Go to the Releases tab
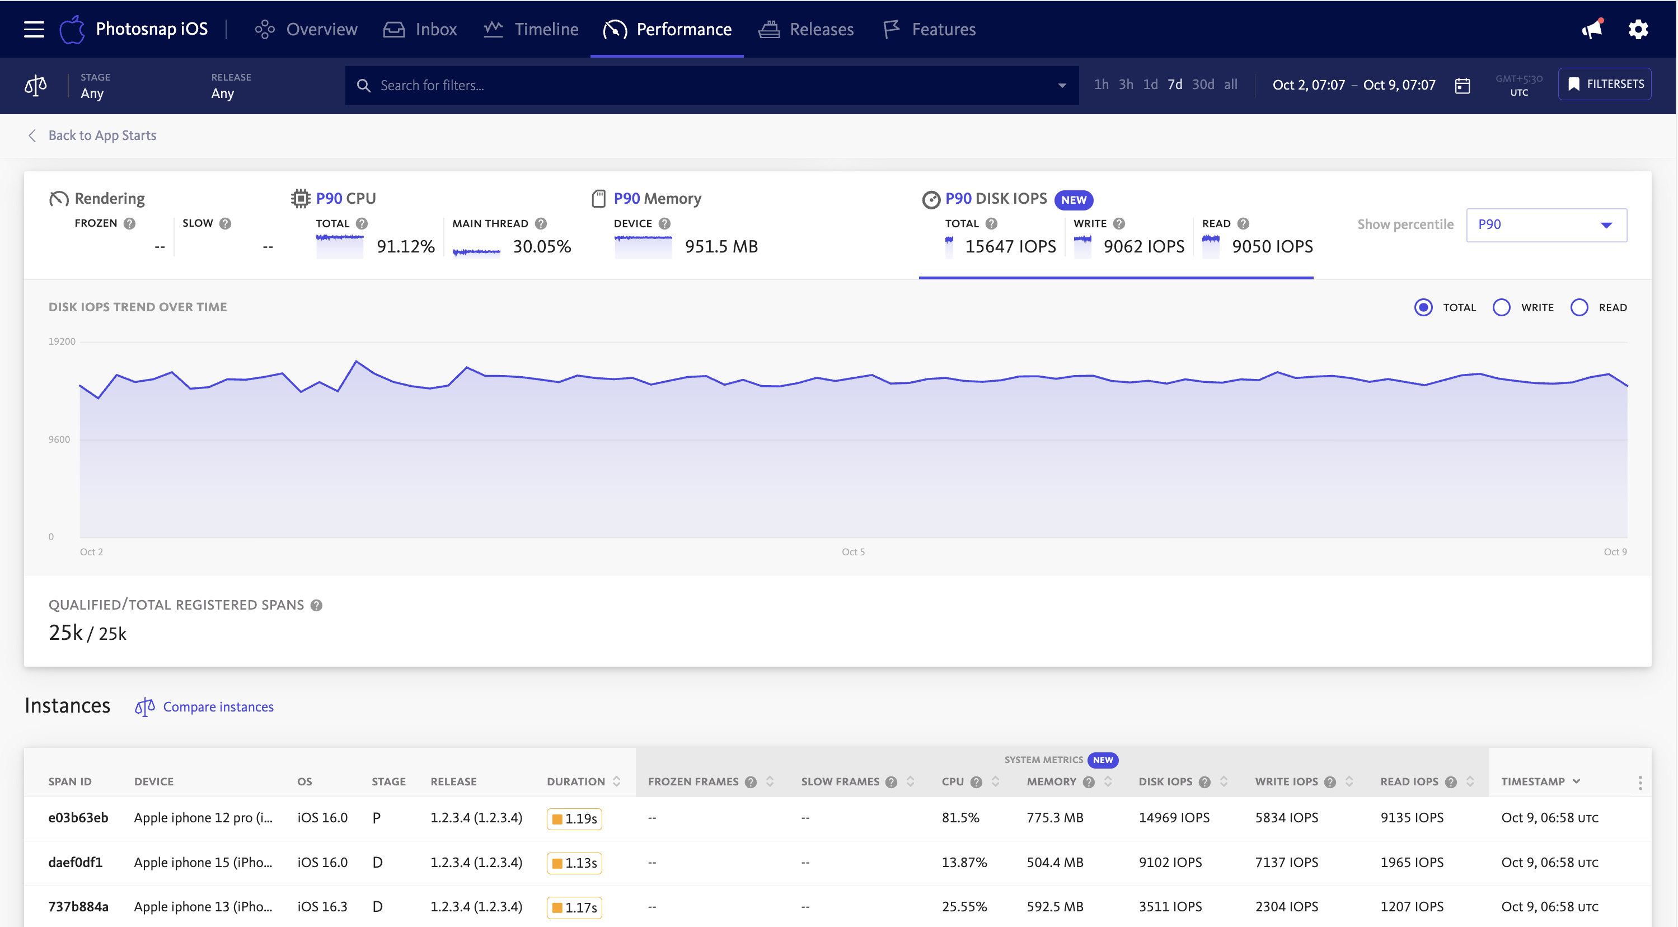 tap(807, 29)
